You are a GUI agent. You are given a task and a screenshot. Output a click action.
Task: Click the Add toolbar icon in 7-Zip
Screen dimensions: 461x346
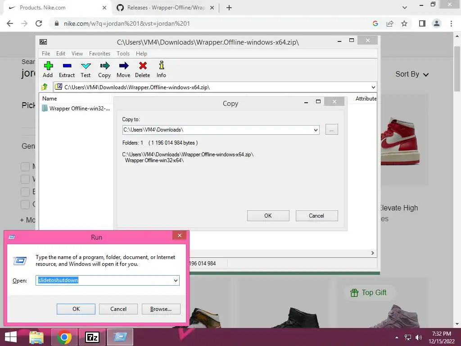click(48, 69)
